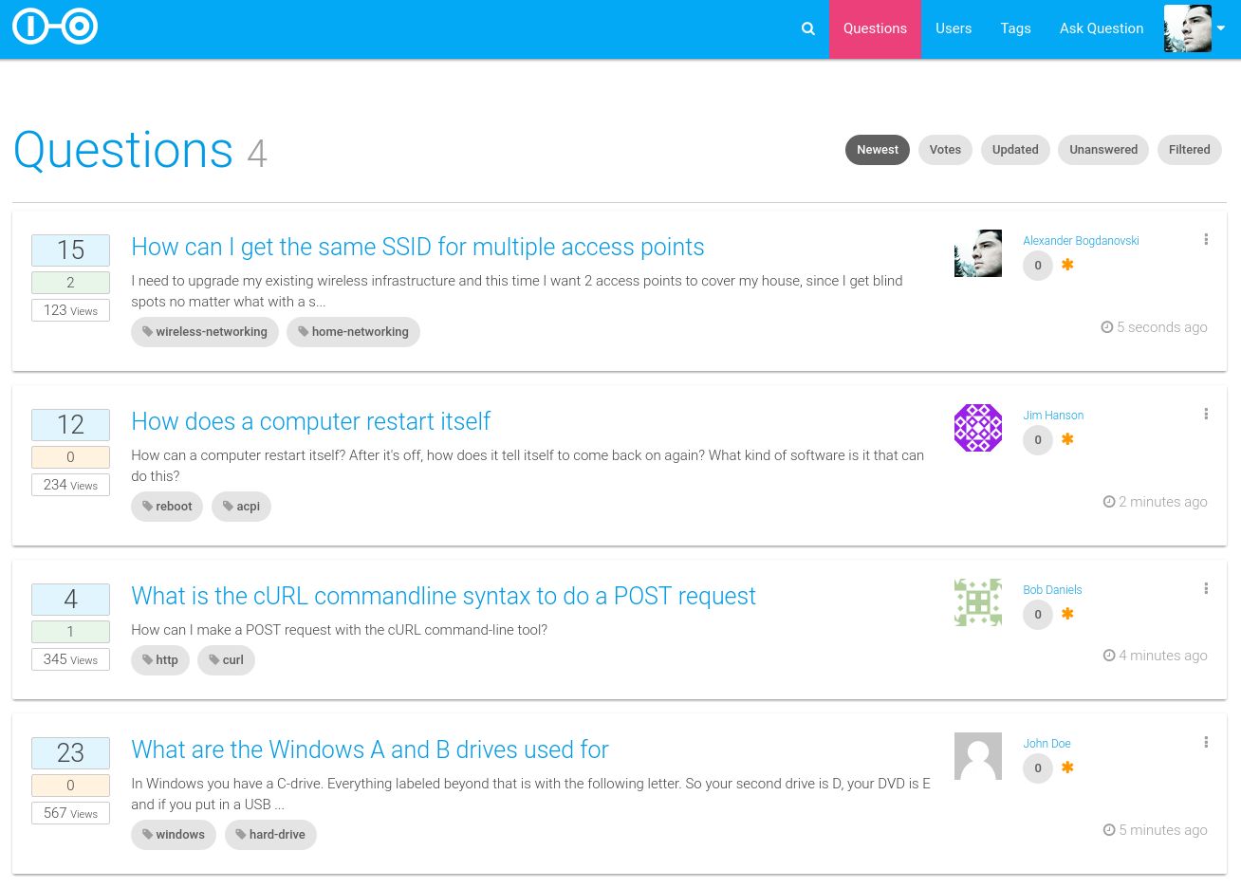Click the tag icon on the reboot tag

(148, 506)
